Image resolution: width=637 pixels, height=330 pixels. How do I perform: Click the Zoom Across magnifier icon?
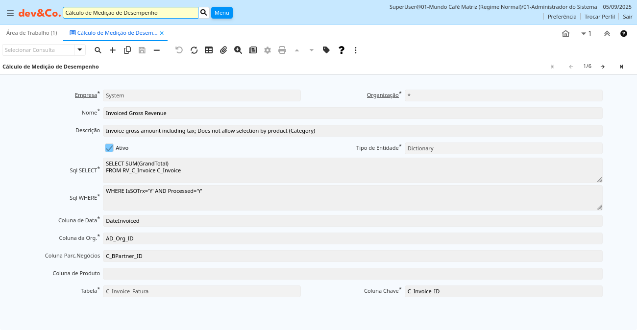238,50
